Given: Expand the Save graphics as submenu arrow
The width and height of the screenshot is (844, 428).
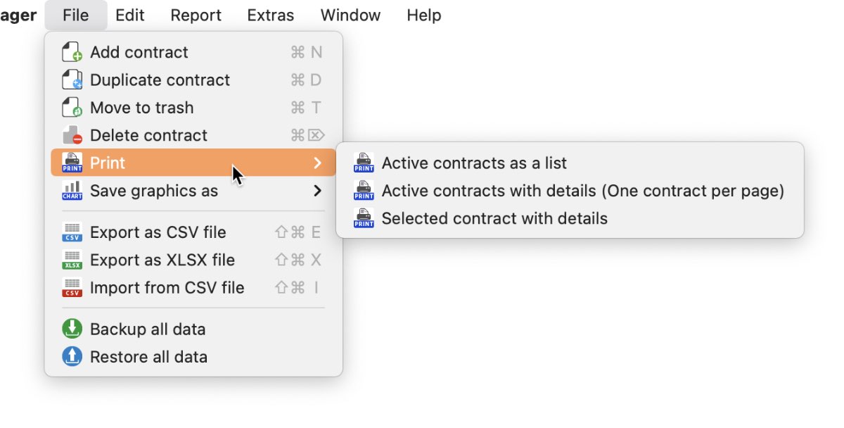Looking at the screenshot, I should pos(317,191).
